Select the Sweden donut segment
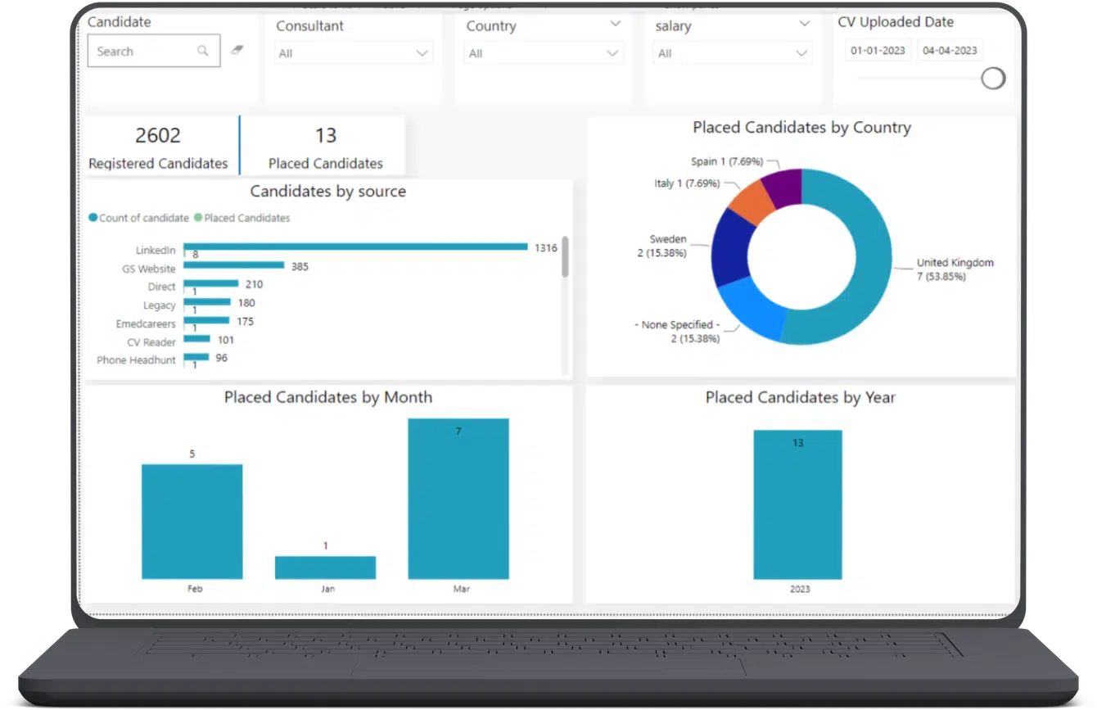Viewport: 1097px width, 710px height. pyautogui.click(x=731, y=246)
